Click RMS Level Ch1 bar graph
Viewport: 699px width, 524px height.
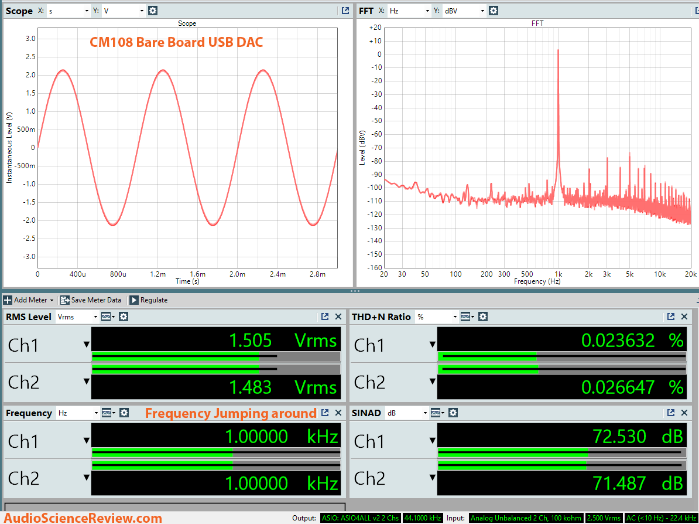[216, 356]
